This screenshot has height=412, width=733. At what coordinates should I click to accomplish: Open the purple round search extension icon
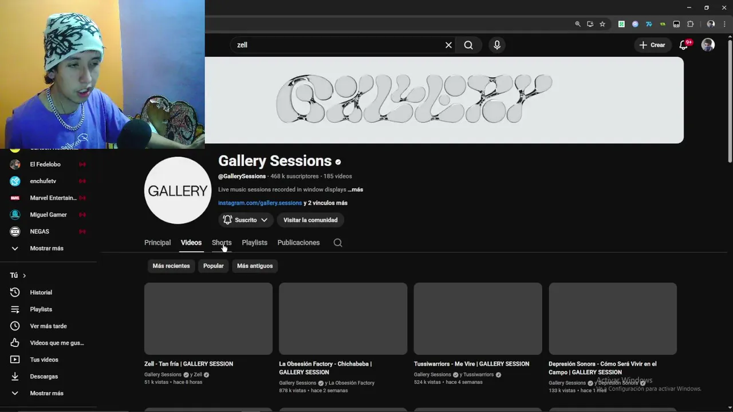(635, 24)
